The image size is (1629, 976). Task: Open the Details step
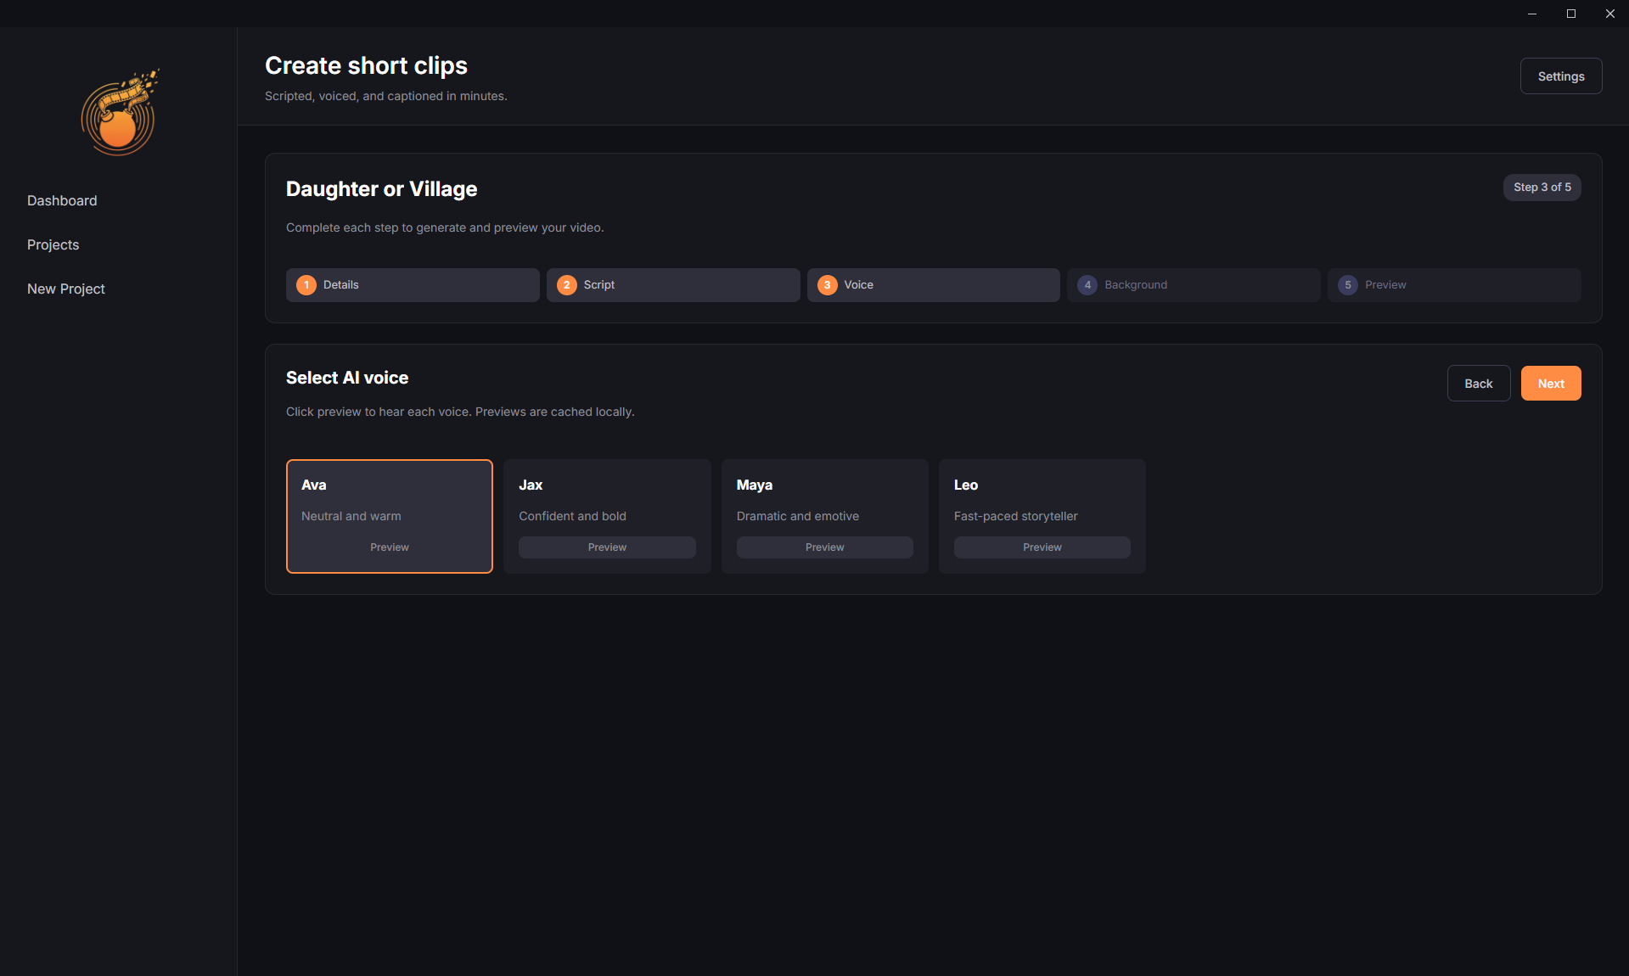click(413, 284)
